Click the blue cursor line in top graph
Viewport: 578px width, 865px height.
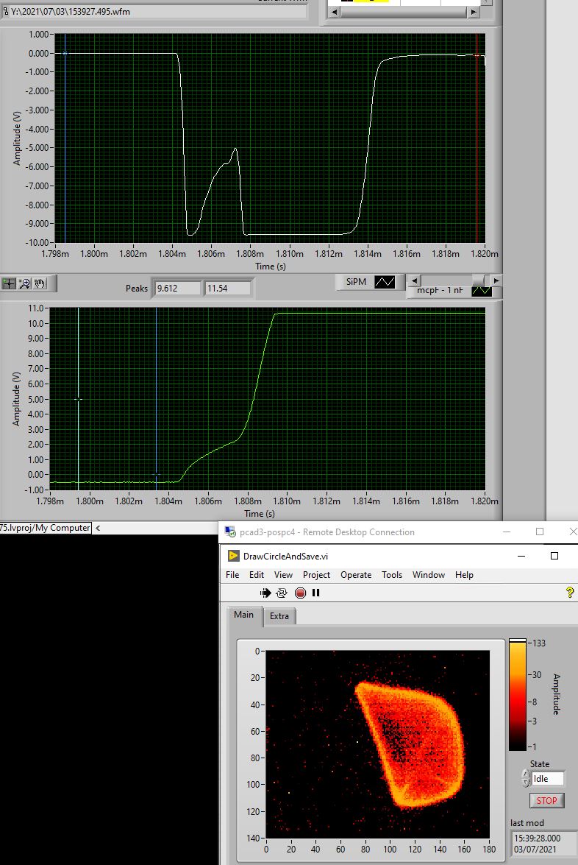[x=65, y=138]
